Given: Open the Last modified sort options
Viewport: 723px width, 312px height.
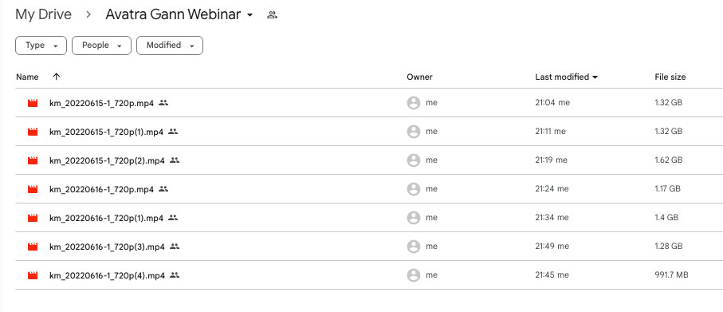Looking at the screenshot, I should (x=566, y=77).
